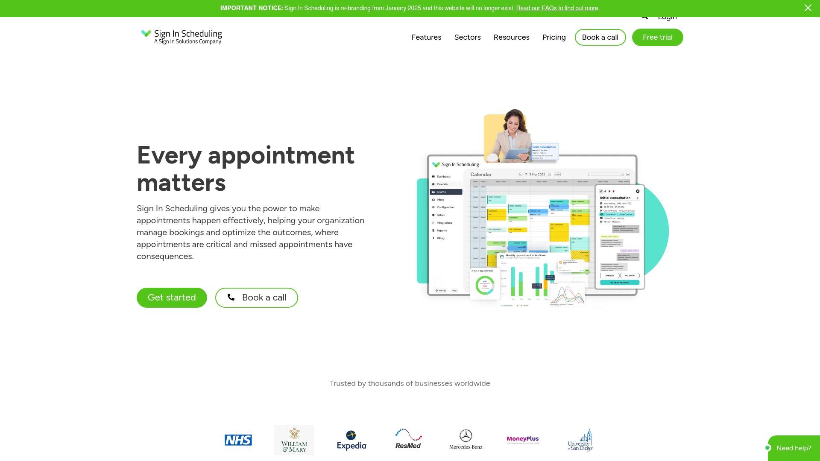Click the Login toggle at top right
This screenshot has height=461, width=820.
pos(667,16)
